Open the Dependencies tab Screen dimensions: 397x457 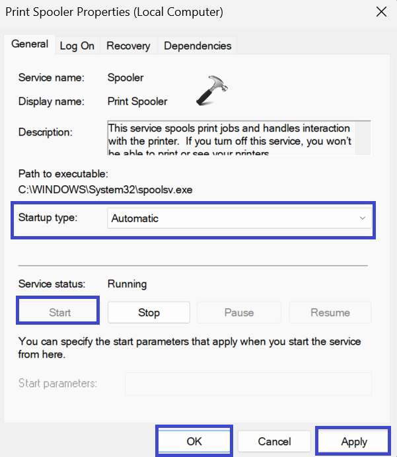pos(198,46)
